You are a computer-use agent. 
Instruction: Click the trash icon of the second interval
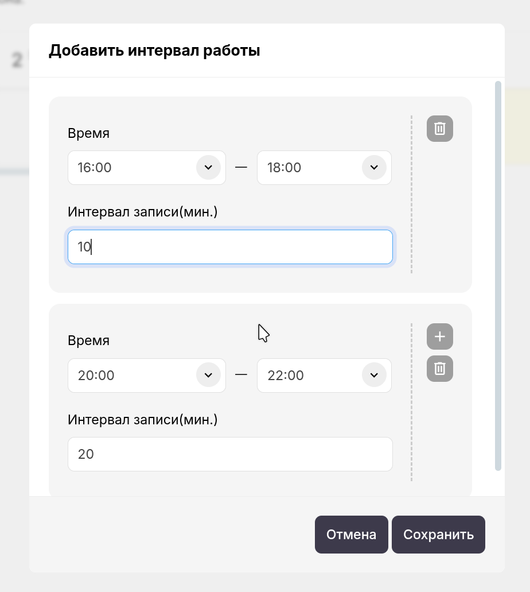tap(439, 369)
